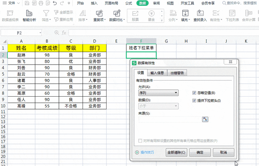The image size is (259, 166).
Task: Click the range selector icon beside 来源 field
Action: (205, 119)
